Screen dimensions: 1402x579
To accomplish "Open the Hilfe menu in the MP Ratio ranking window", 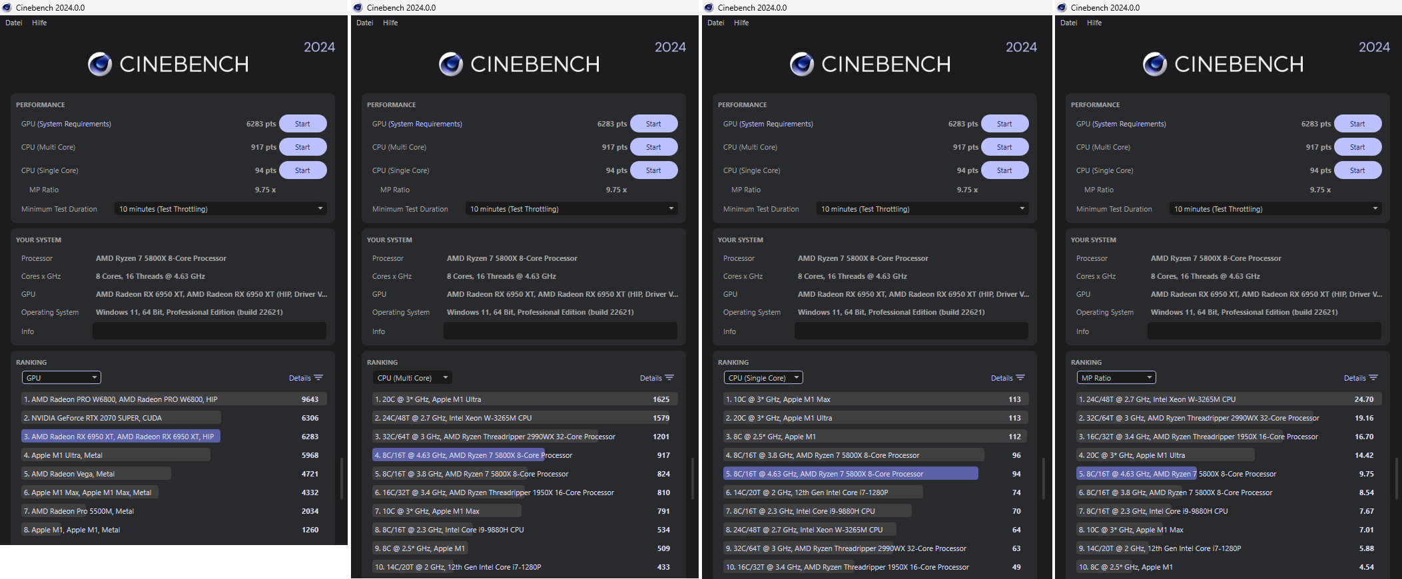I will click(x=1094, y=23).
